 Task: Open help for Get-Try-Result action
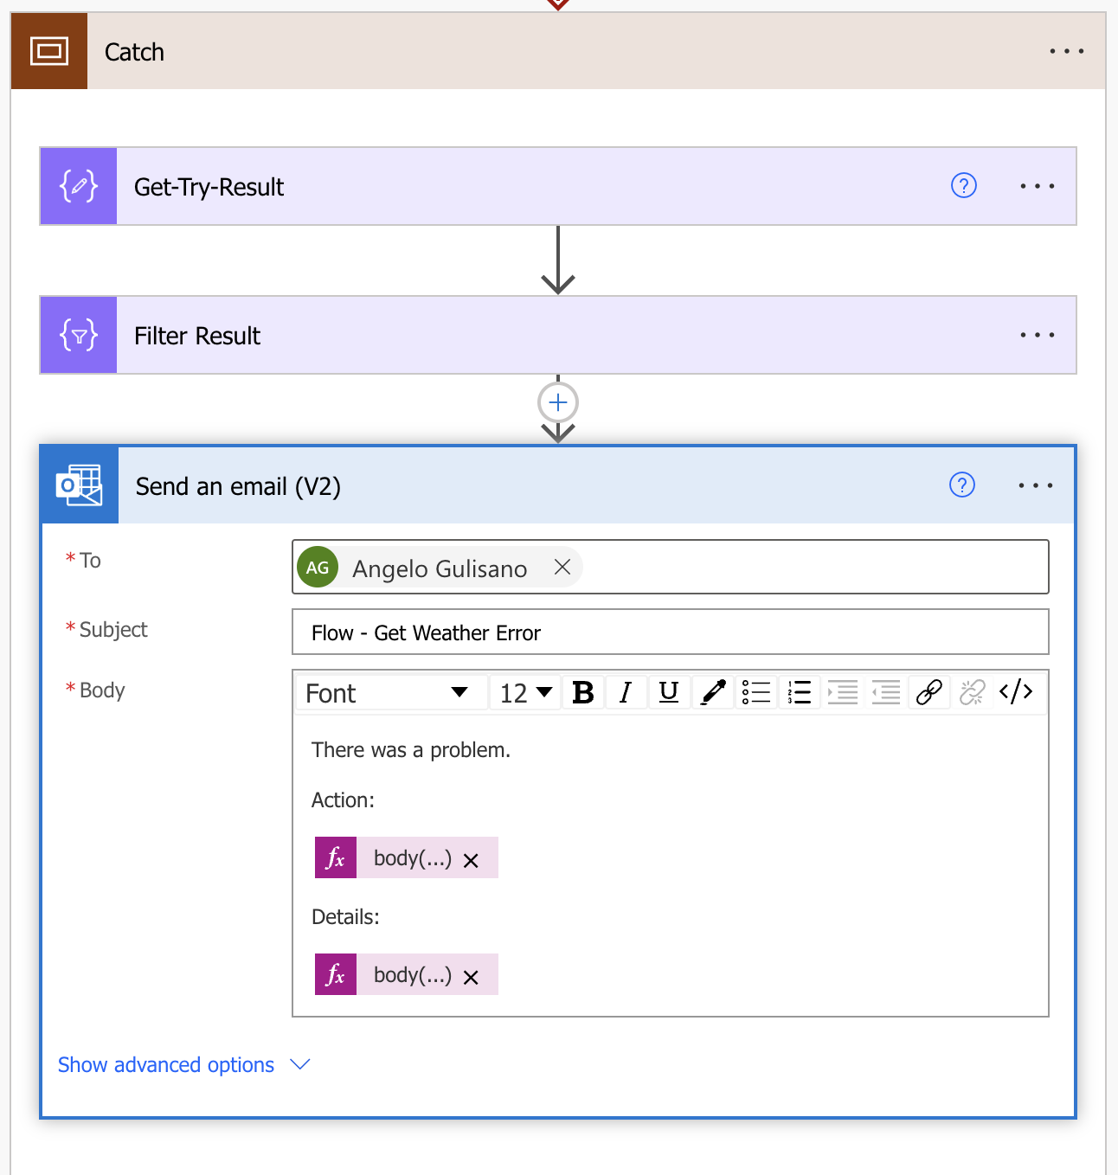(964, 185)
